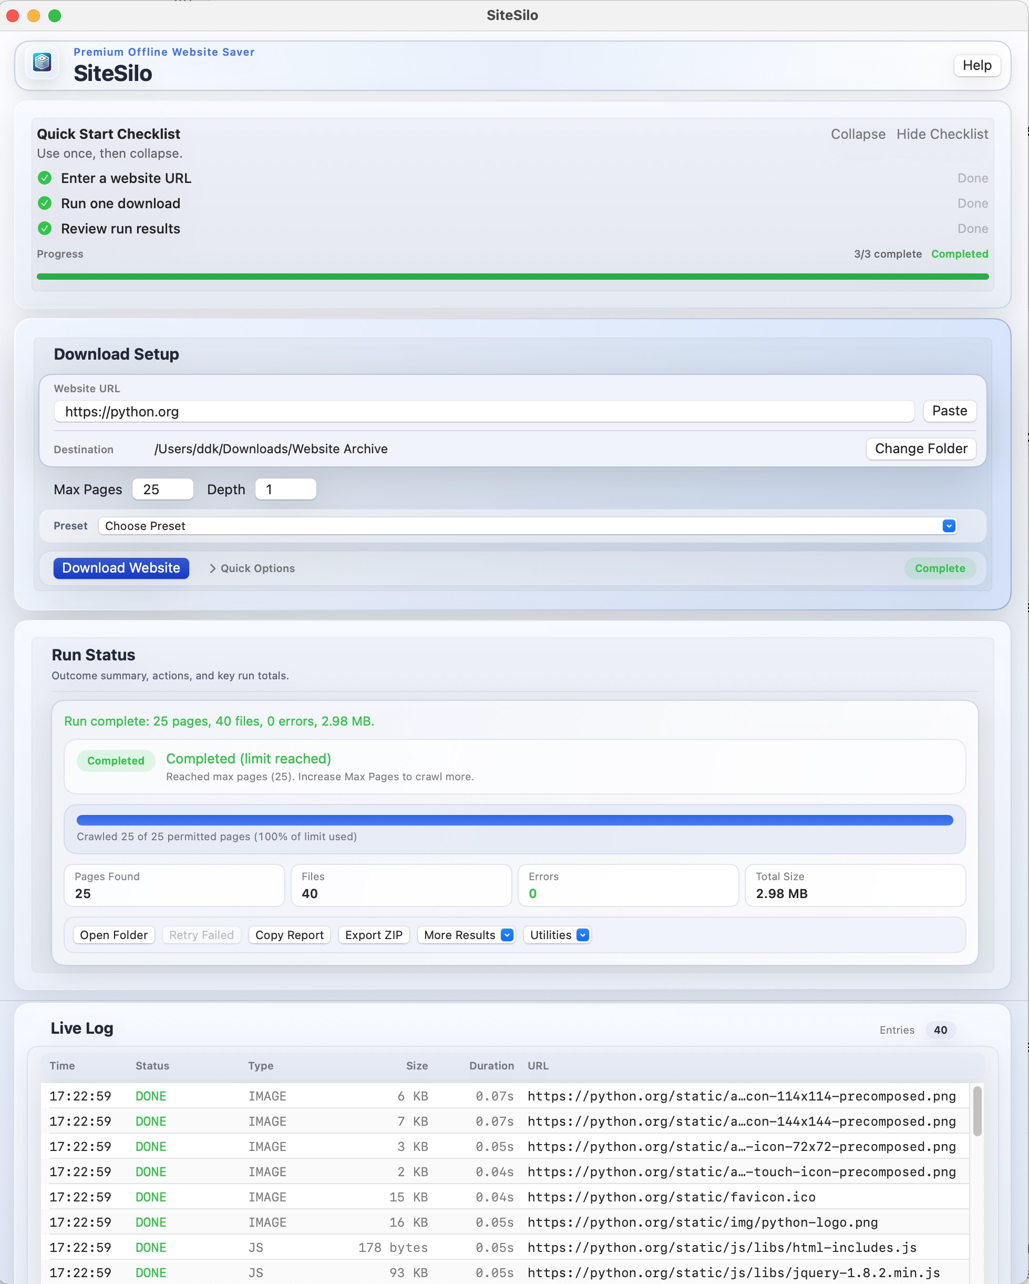Viewport: 1029px width, 1284px height.
Task: Sort log by Size column header
Action: (417, 1065)
